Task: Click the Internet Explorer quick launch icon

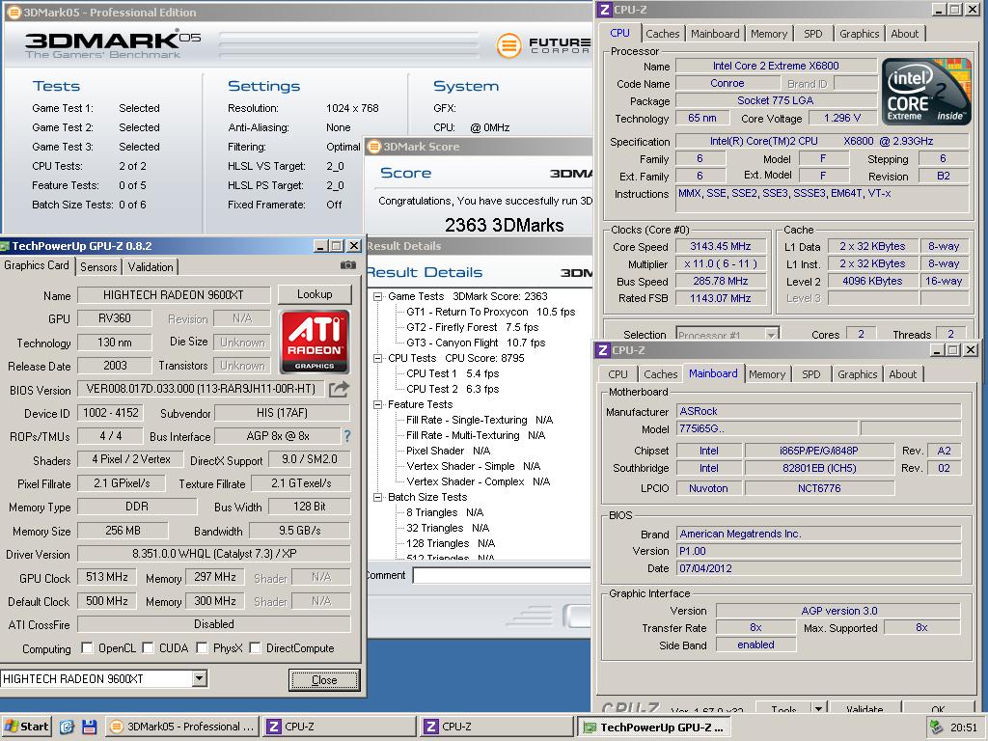Action: pyautogui.click(x=67, y=727)
